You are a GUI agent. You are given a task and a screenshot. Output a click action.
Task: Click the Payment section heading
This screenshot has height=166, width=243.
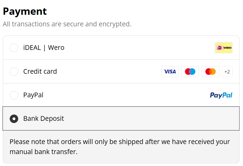[x=25, y=11]
